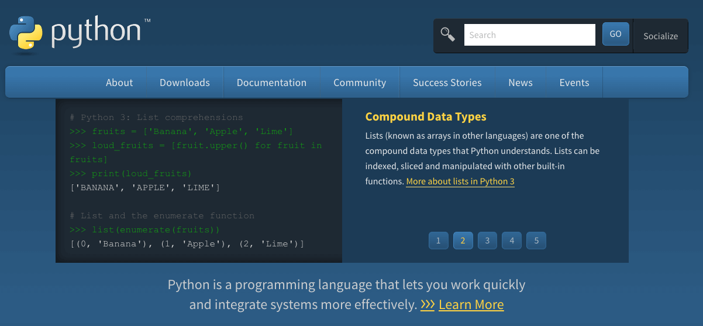The width and height of the screenshot is (703, 326).
Task: Click the enumerate output line with (0, 'Banana')
Action: [x=187, y=244]
